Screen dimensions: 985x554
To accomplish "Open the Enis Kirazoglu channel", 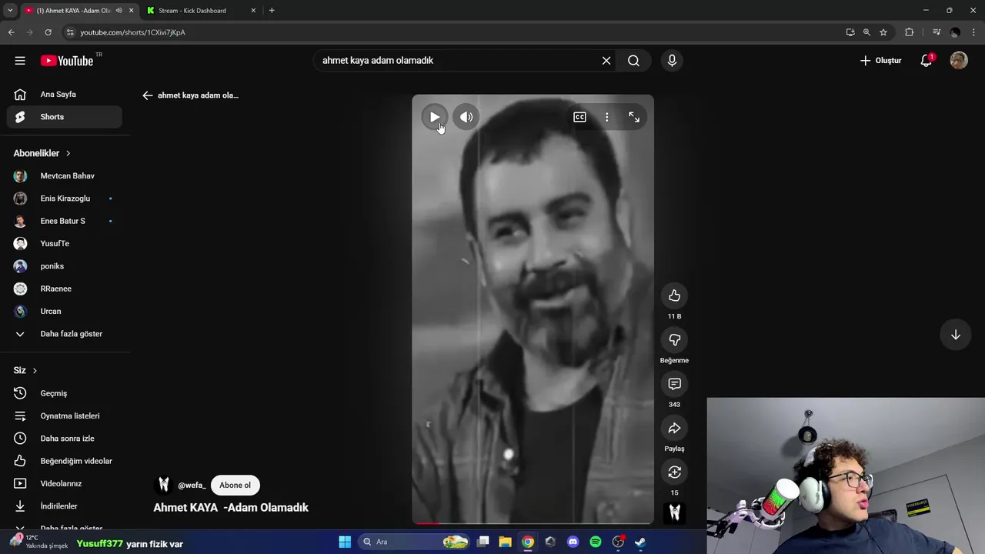I will (x=65, y=199).
